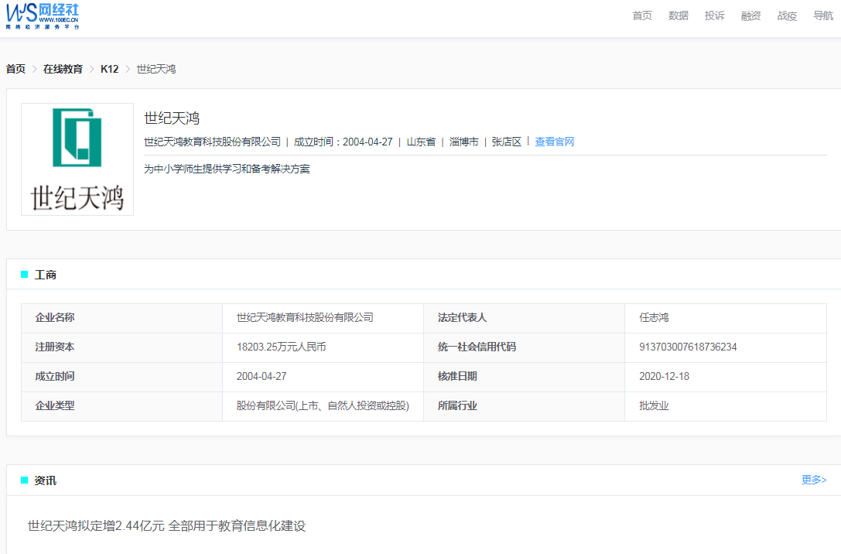Click the 世纪天鸿 company title heading
841x554 pixels.
coord(172,118)
